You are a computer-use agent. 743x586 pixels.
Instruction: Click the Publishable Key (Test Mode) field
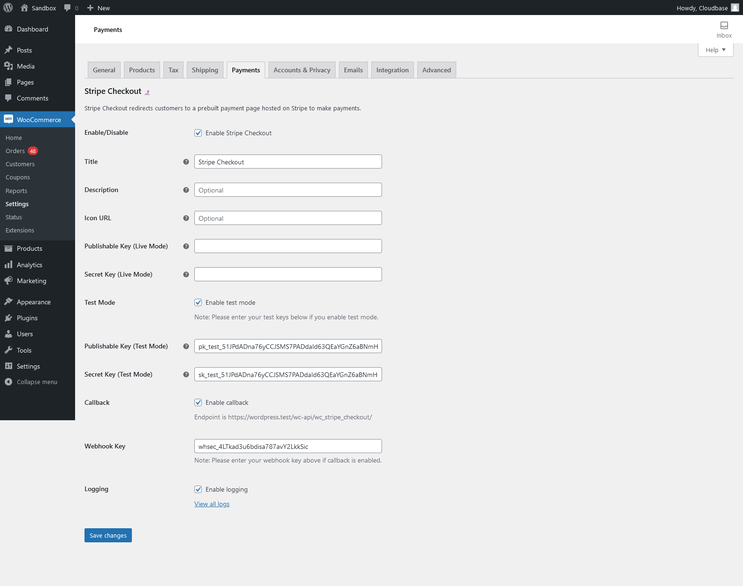pos(288,346)
